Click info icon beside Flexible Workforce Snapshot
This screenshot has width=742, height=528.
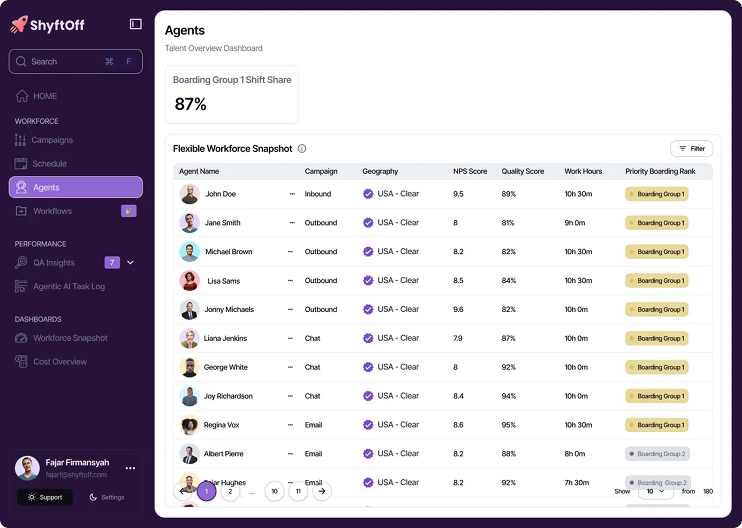click(x=302, y=148)
